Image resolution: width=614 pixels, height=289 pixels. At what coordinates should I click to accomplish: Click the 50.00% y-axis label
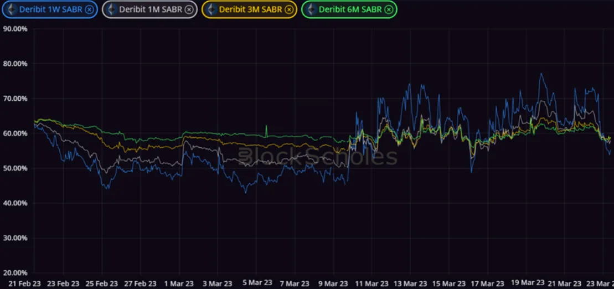click(15, 168)
